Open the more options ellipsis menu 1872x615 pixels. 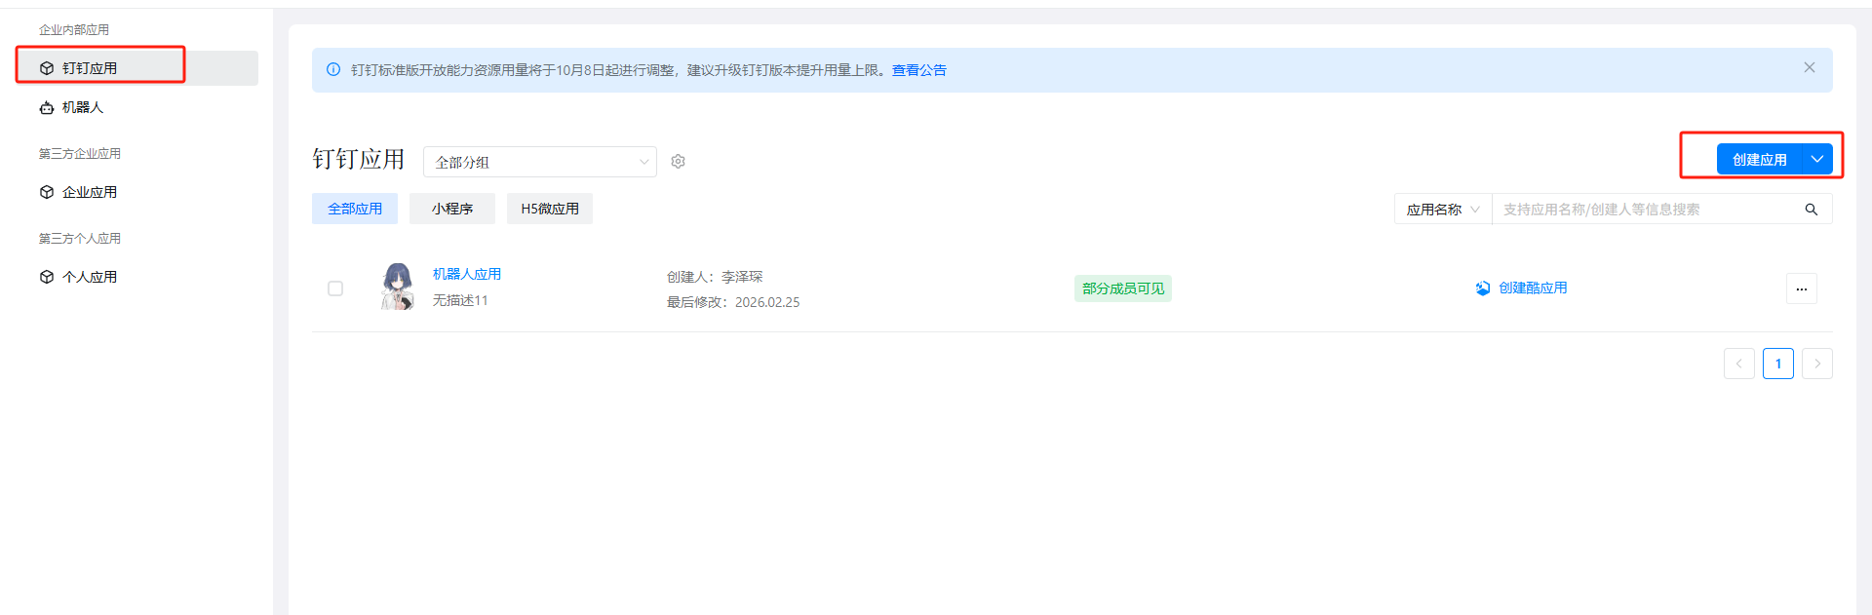tap(1801, 288)
